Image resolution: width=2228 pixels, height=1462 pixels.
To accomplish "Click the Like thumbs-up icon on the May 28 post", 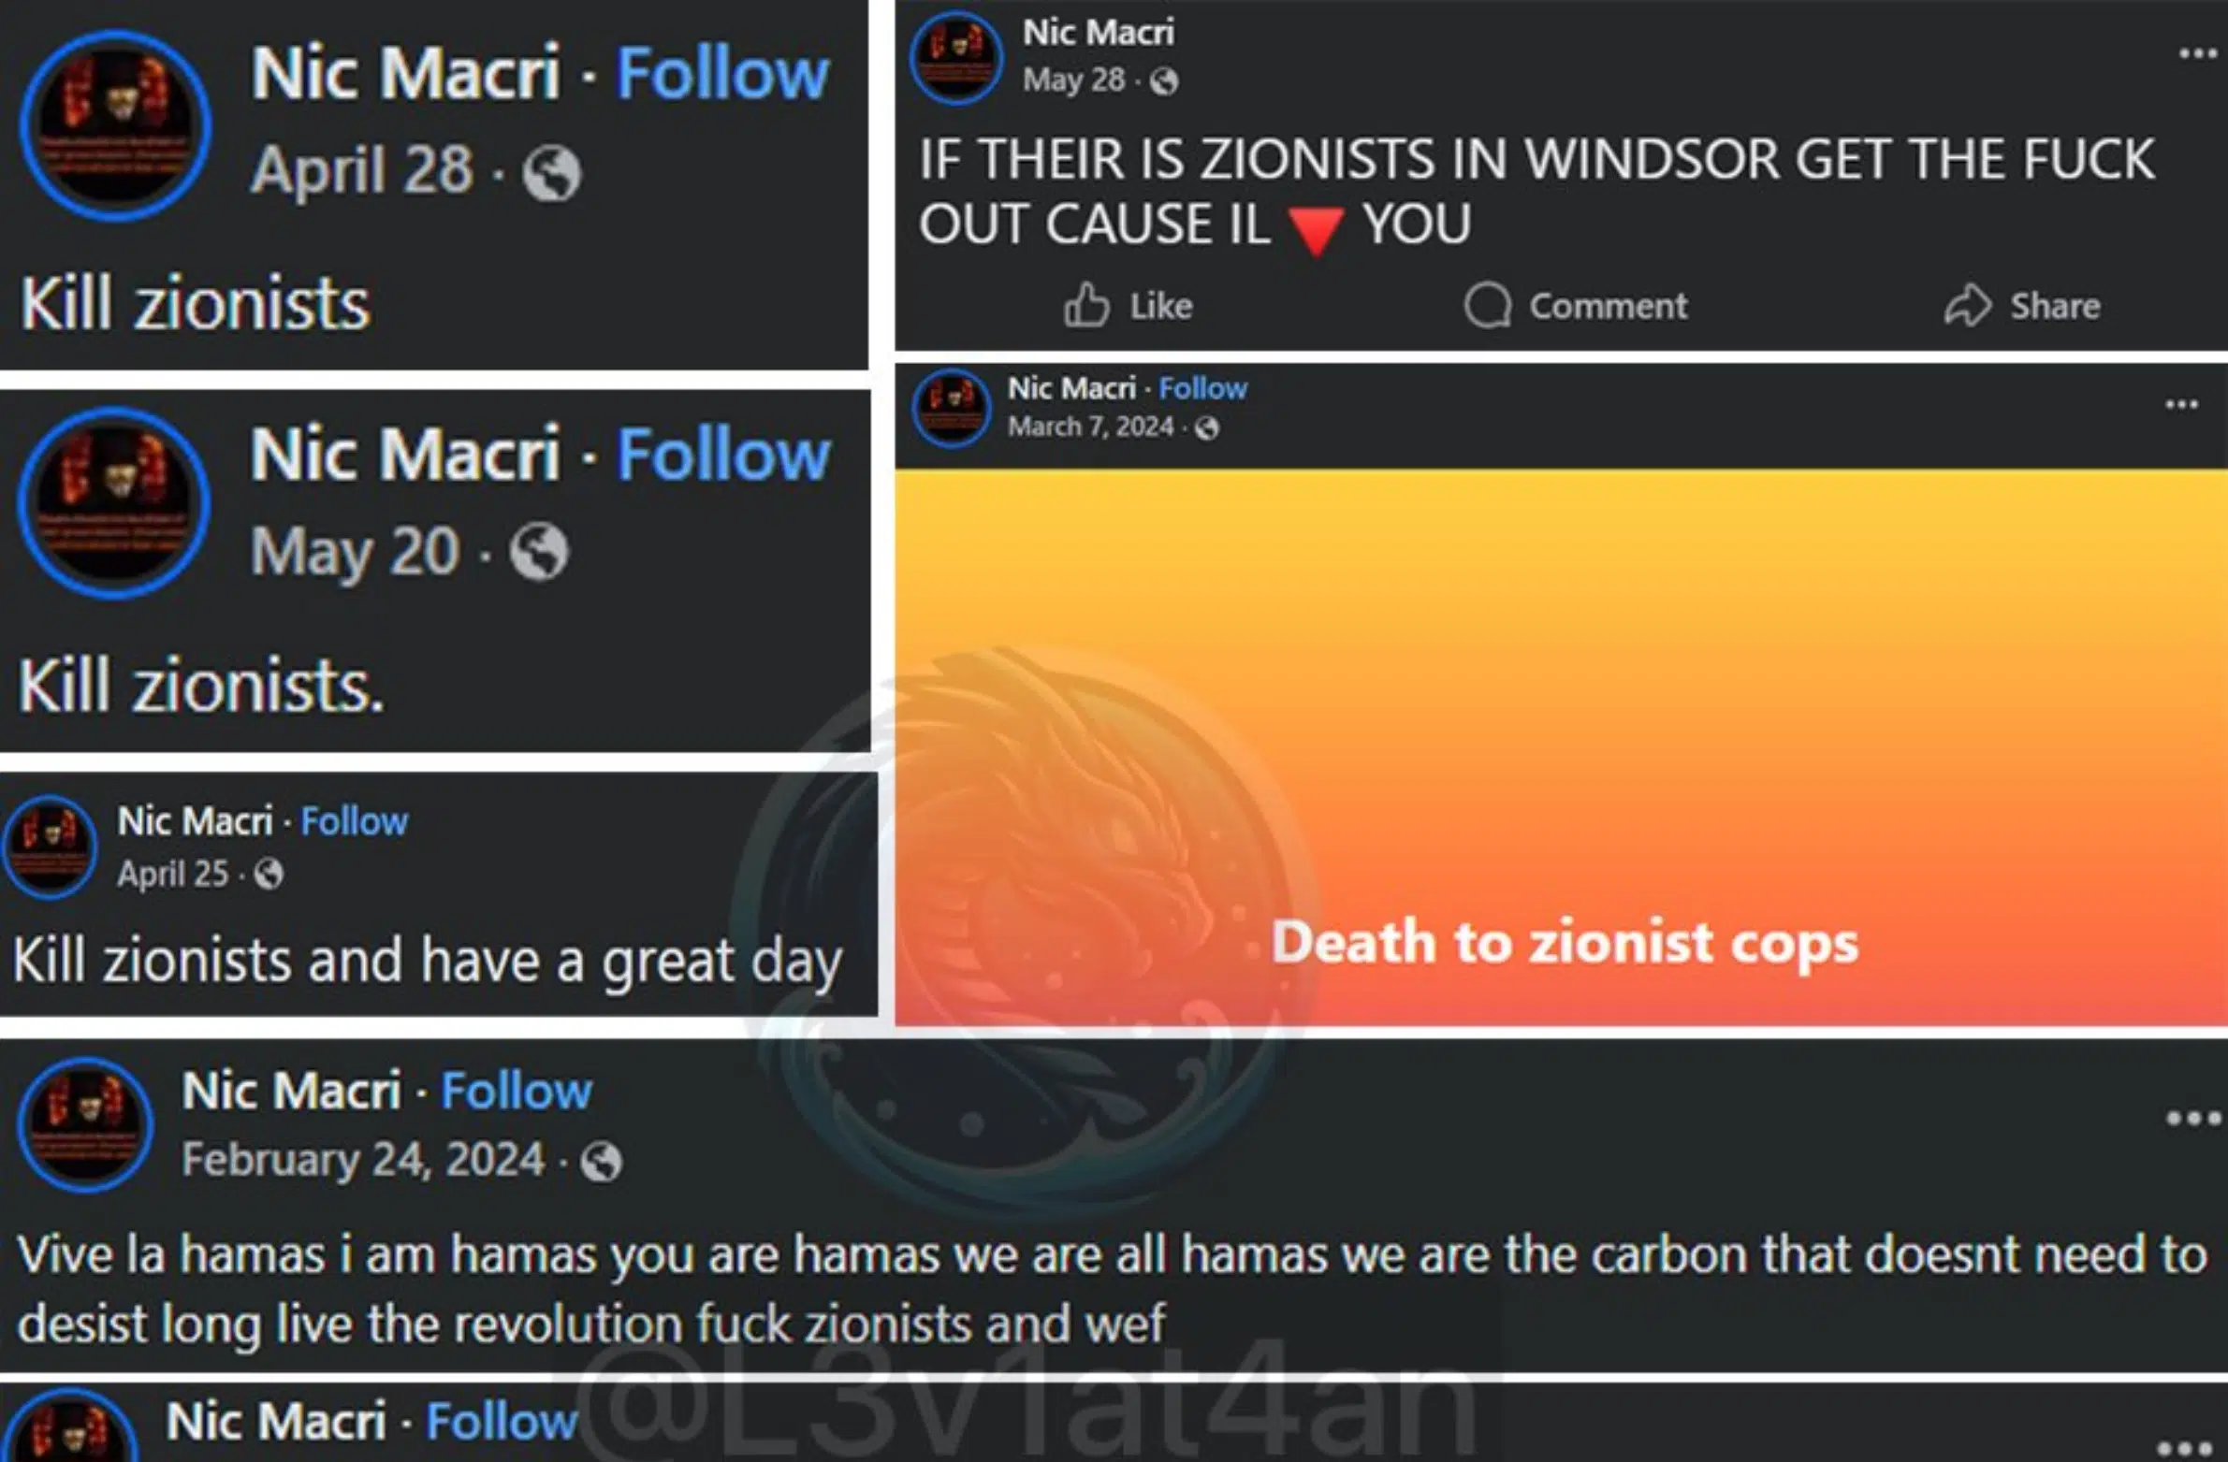I will pos(1085,304).
